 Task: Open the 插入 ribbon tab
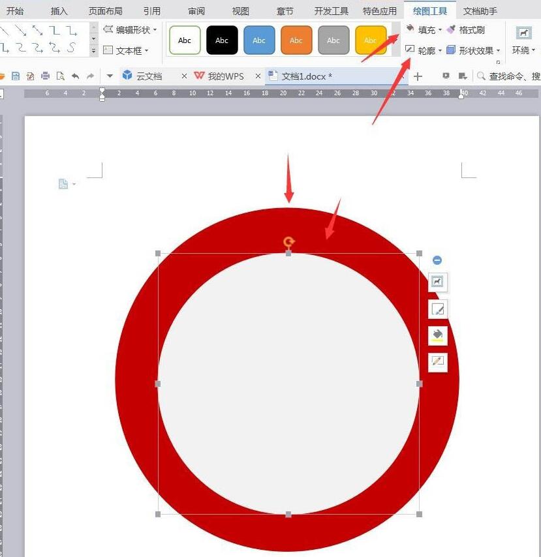(x=59, y=11)
